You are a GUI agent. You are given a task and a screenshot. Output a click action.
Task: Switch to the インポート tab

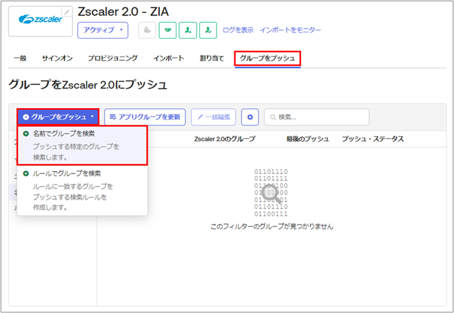[169, 58]
